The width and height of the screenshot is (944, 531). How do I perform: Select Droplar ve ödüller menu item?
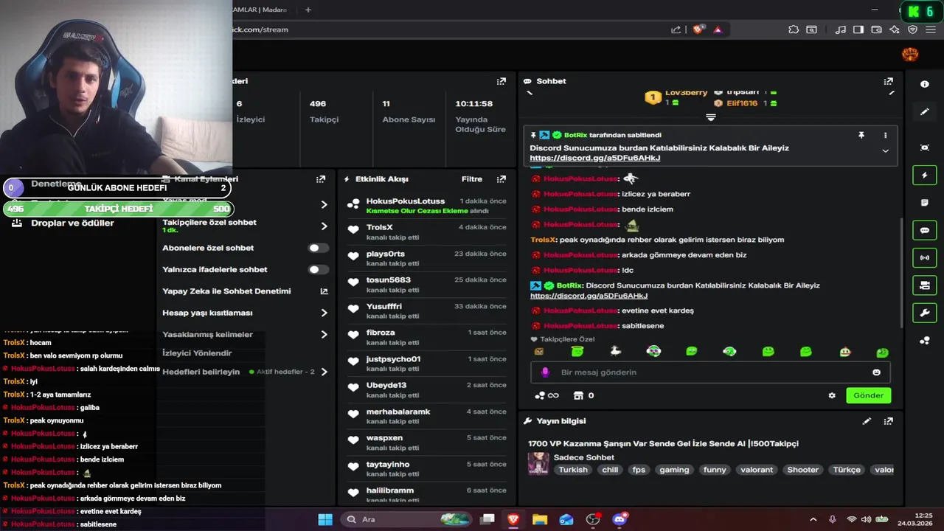click(72, 223)
